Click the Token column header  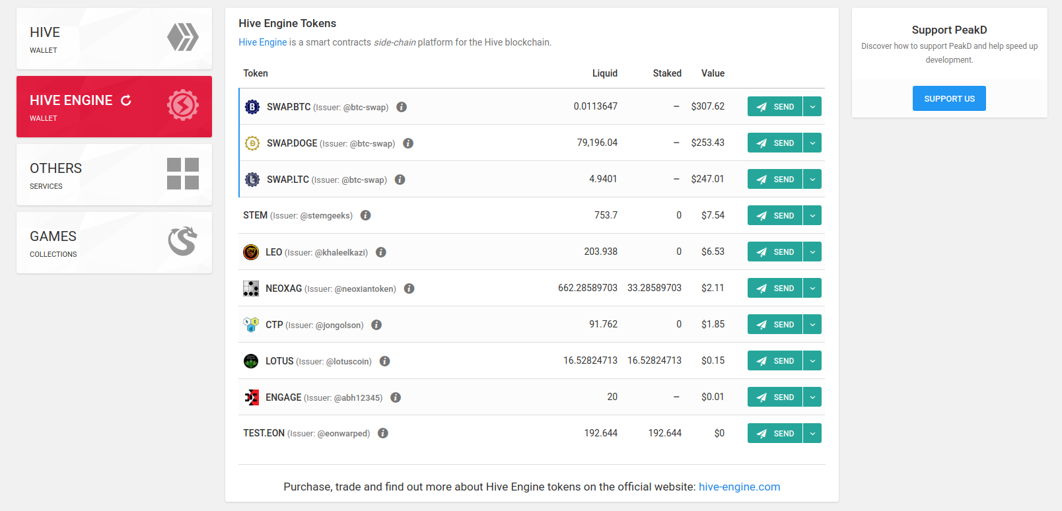pos(256,73)
